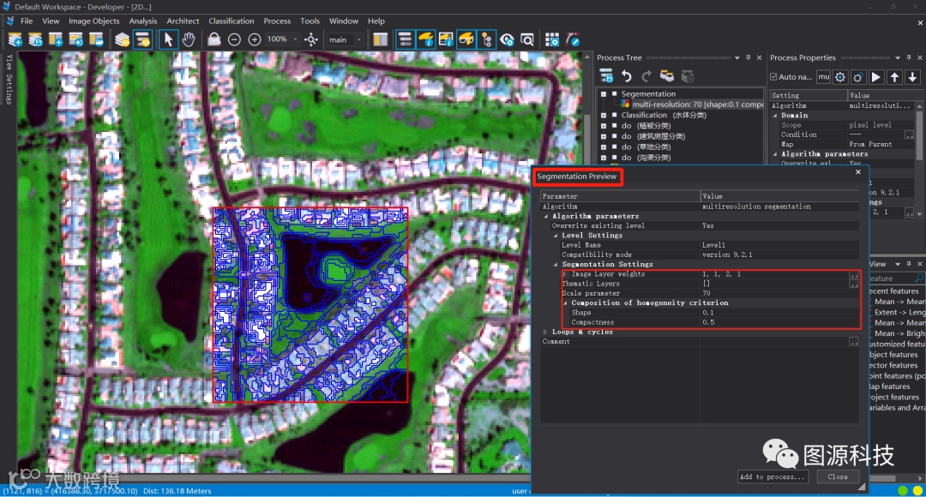The height and width of the screenshot is (497, 926).
Task: Run process with the play icon
Action: (x=876, y=77)
